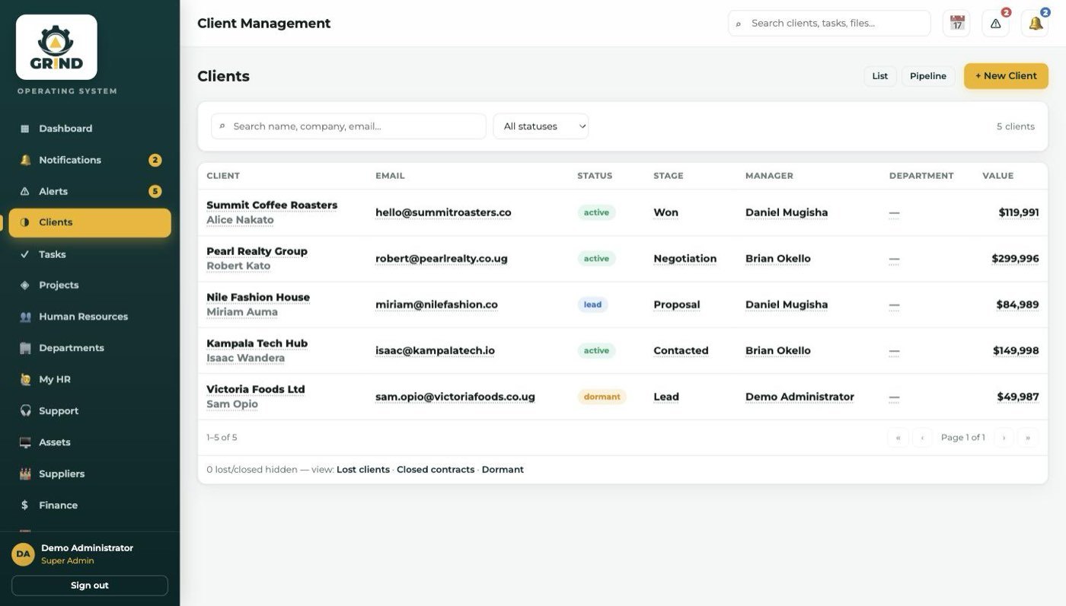Open the alerts triangle icon in top bar
1066x606 pixels.
[995, 24]
